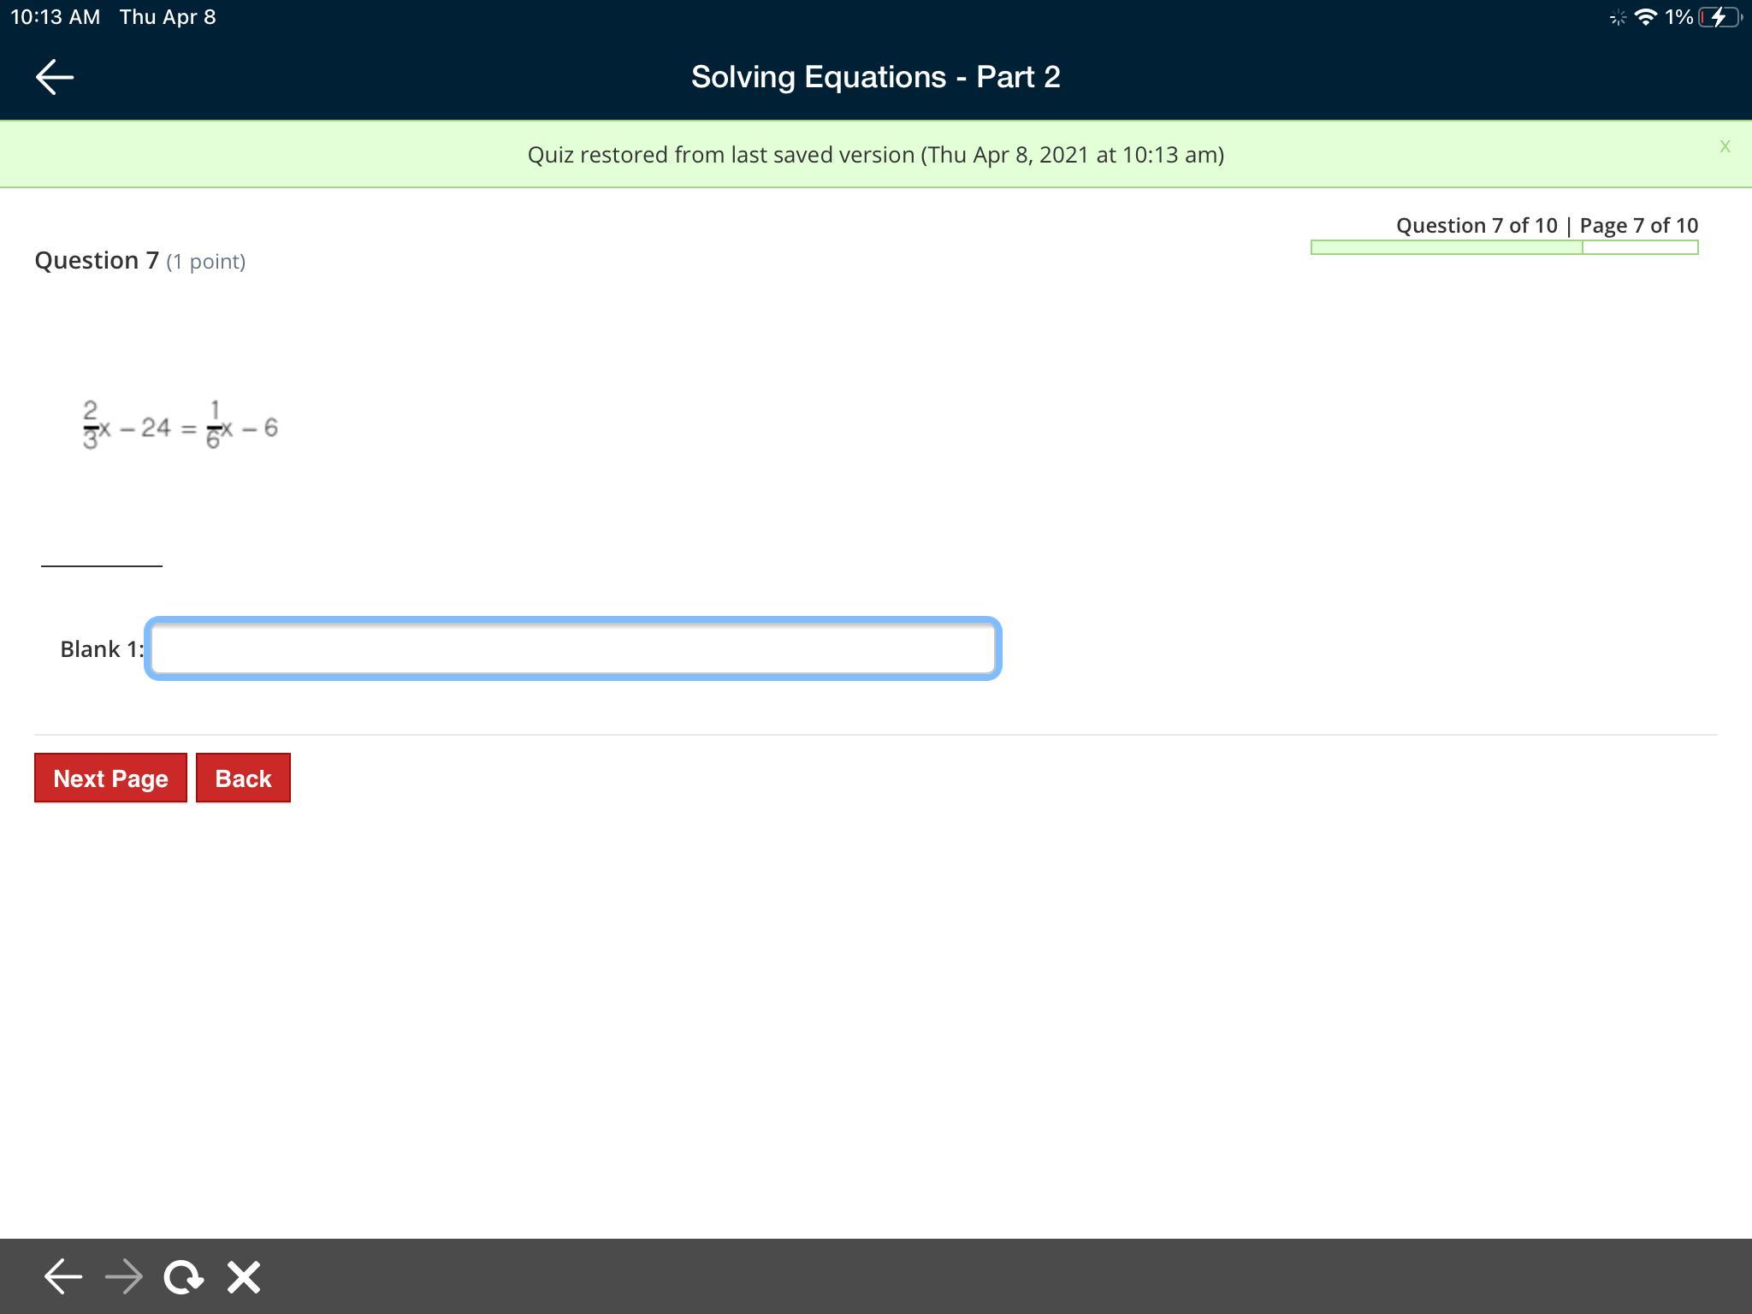Tap the Wi-Fi status icon
Viewport: 1752px width, 1314px height.
1645,17
